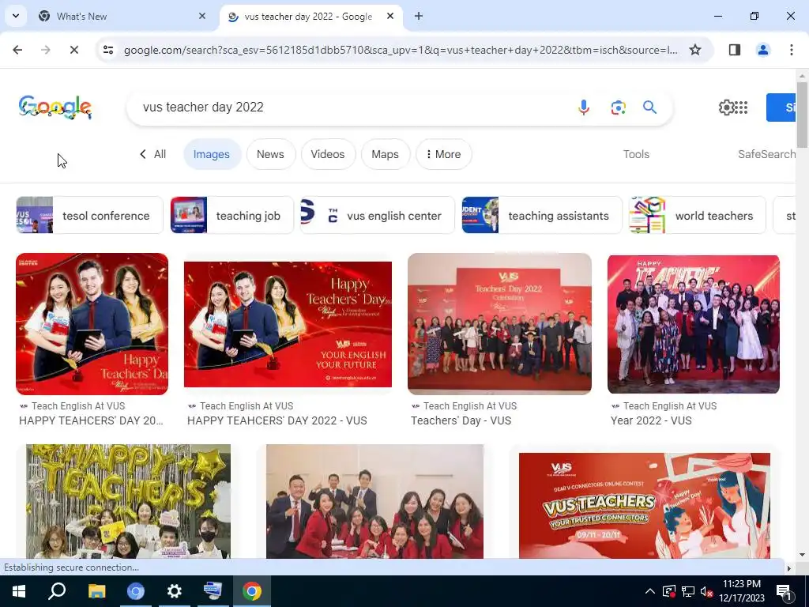Image resolution: width=809 pixels, height=607 pixels.
Task: Select the Images tab
Action: point(212,154)
